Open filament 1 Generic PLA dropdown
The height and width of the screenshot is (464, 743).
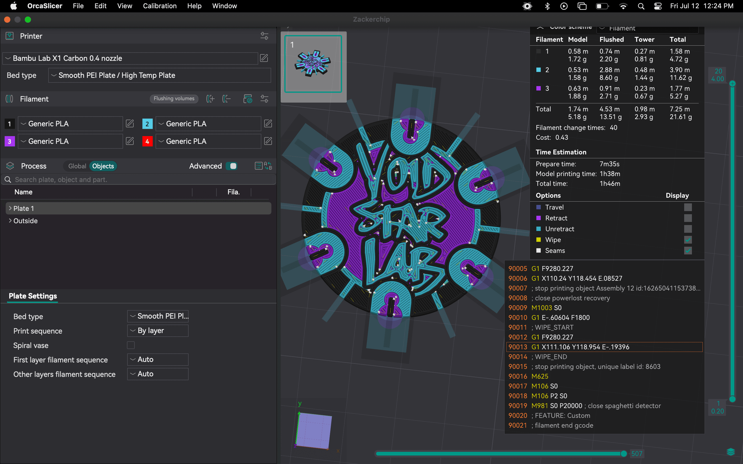click(71, 124)
